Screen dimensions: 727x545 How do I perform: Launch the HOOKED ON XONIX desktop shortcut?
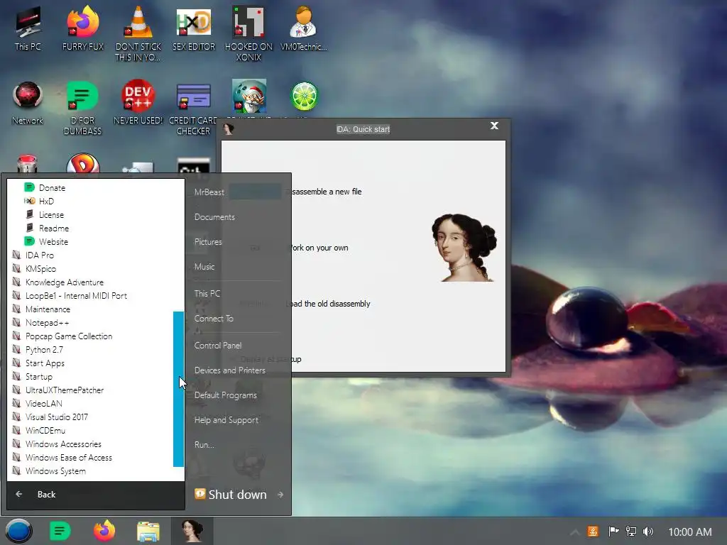pyautogui.click(x=248, y=33)
